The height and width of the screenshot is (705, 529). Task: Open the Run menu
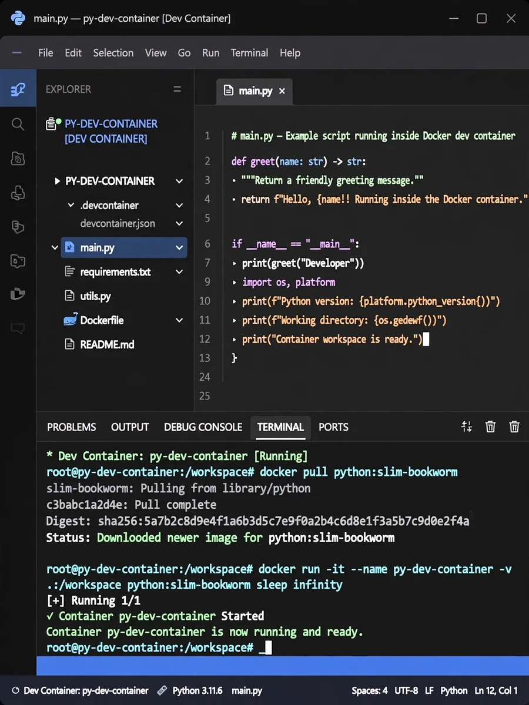[210, 52]
